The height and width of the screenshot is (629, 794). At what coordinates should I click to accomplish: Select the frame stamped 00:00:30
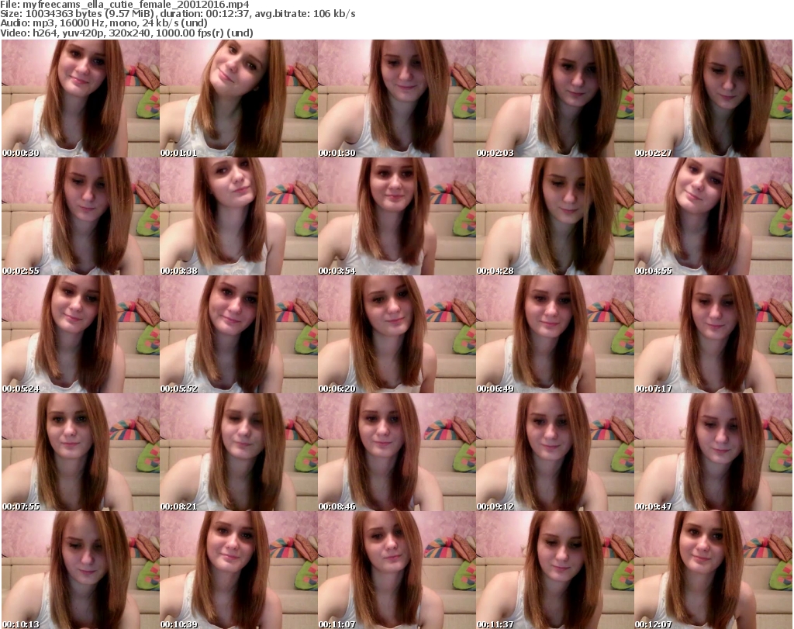[81, 98]
